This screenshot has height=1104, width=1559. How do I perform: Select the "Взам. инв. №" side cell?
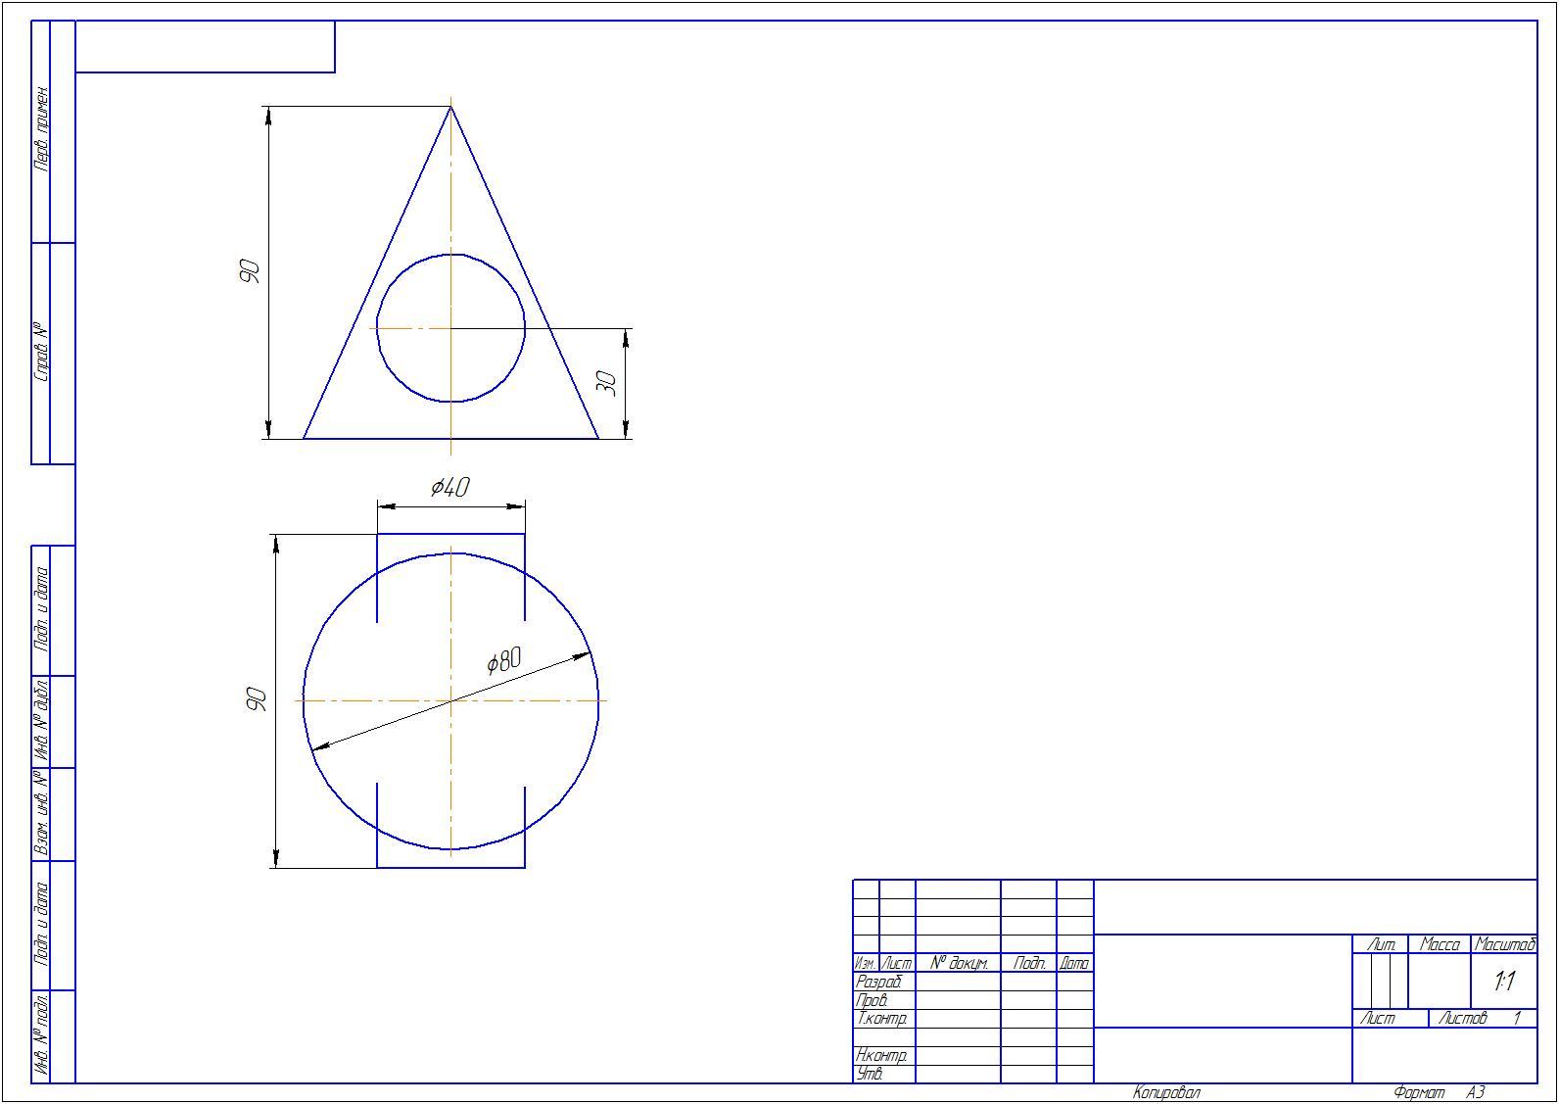tap(41, 814)
